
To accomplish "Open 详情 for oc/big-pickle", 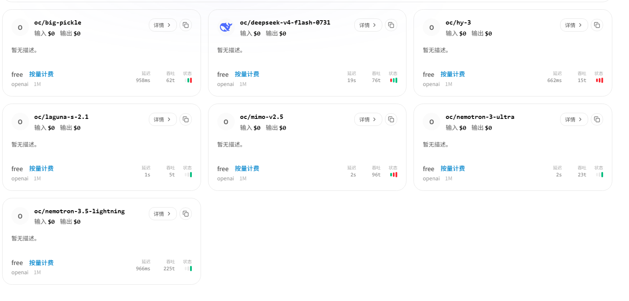I will [163, 25].
